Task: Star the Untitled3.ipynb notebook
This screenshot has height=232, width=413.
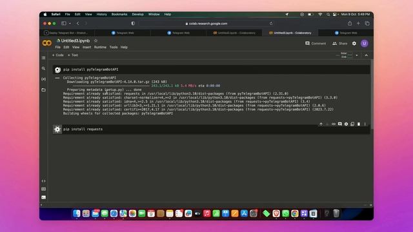Action: click(96, 41)
